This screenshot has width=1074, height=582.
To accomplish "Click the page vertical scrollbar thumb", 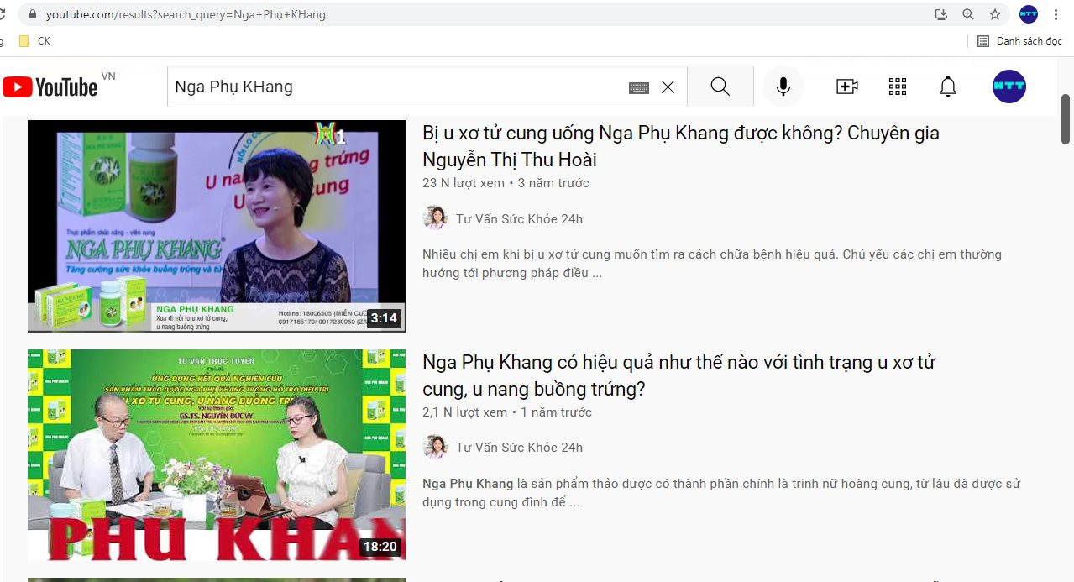I will click(1066, 118).
